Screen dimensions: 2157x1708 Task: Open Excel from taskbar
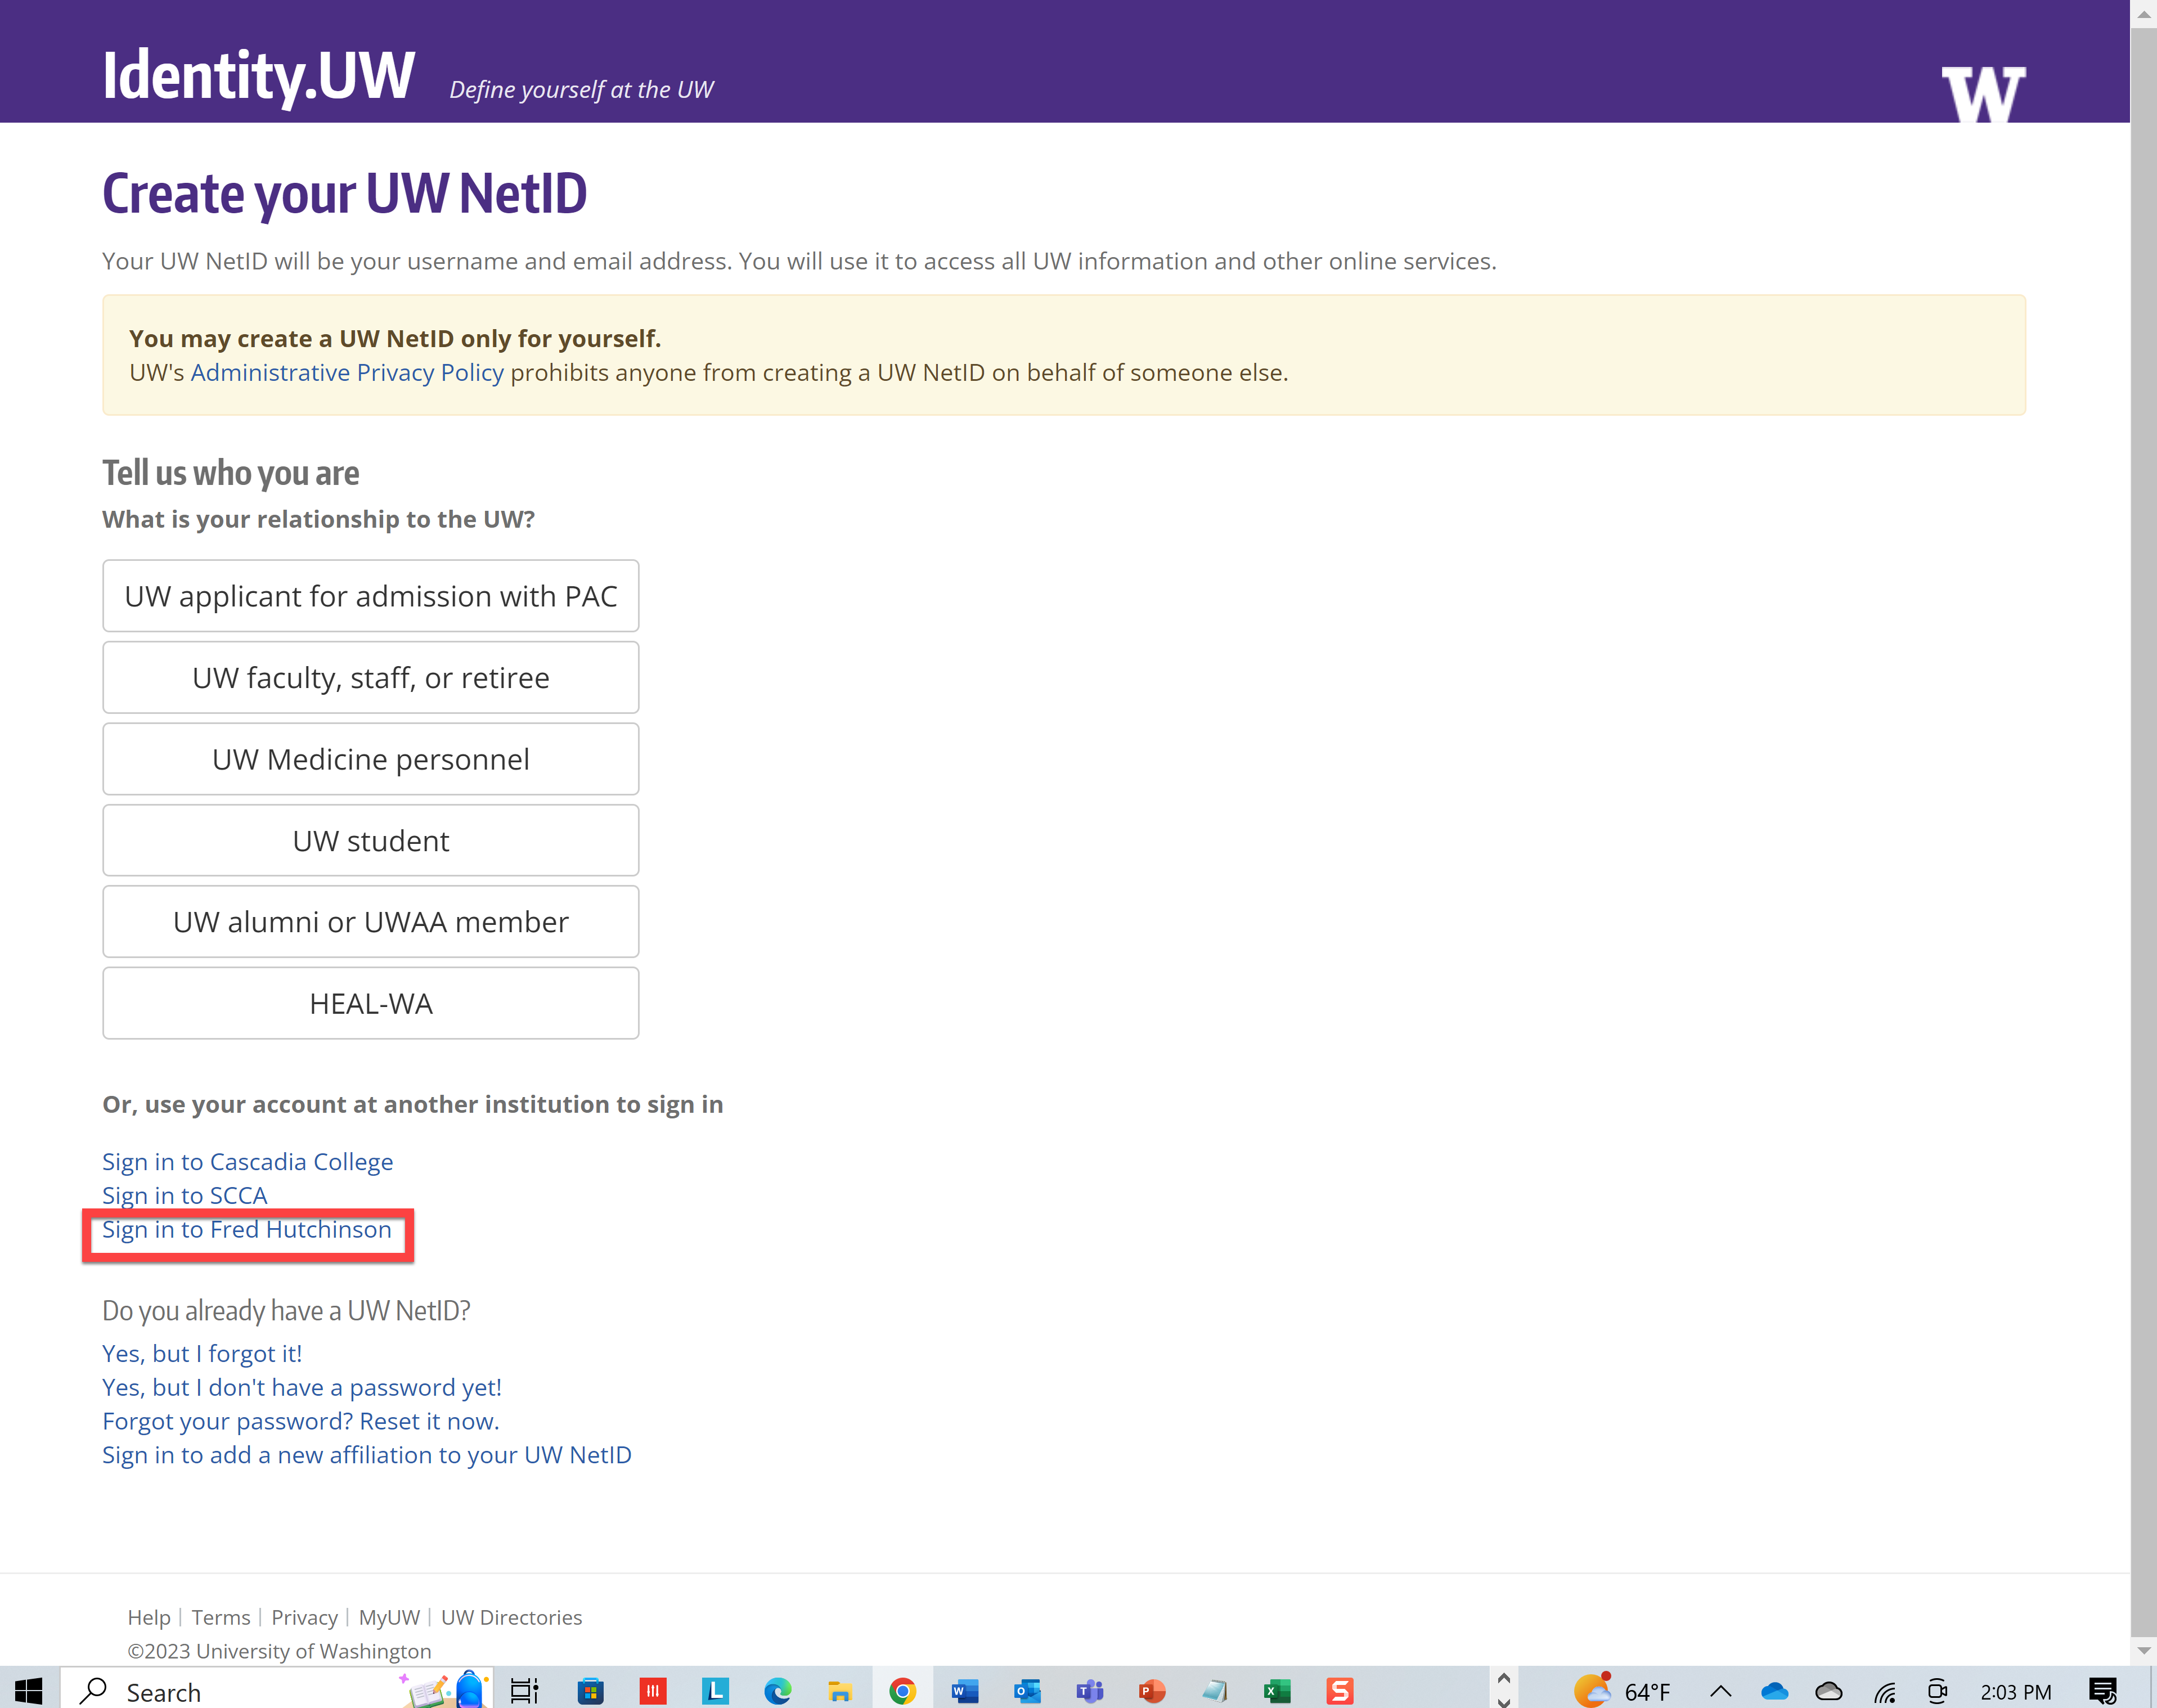point(1277,1691)
